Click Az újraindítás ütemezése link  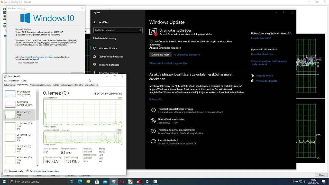coord(187,55)
